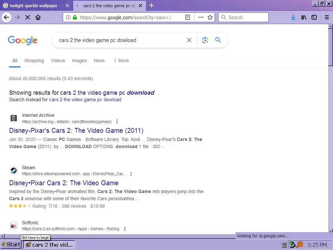Open options dots for Steam result
The width and height of the screenshot is (333, 250).
pyautogui.click(x=131, y=174)
